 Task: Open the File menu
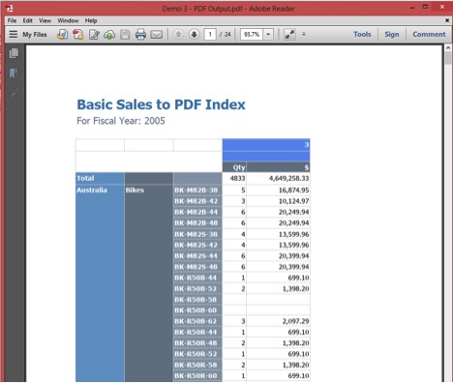click(12, 20)
